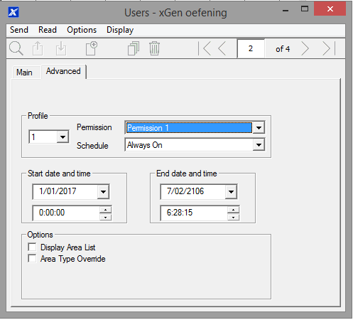Go to next record arrow
The image size is (353, 320).
tap(305, 48)
